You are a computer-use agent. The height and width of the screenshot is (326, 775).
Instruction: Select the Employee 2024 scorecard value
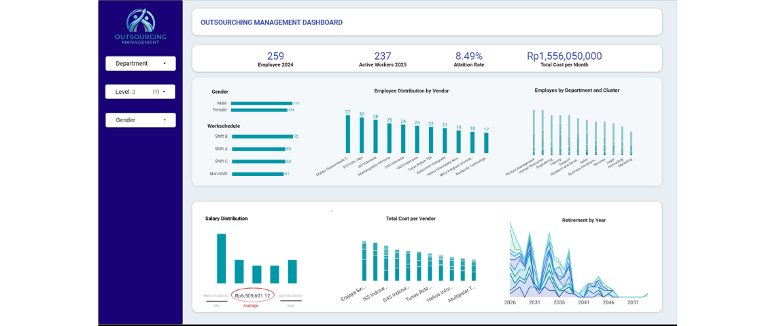(275, 56)
